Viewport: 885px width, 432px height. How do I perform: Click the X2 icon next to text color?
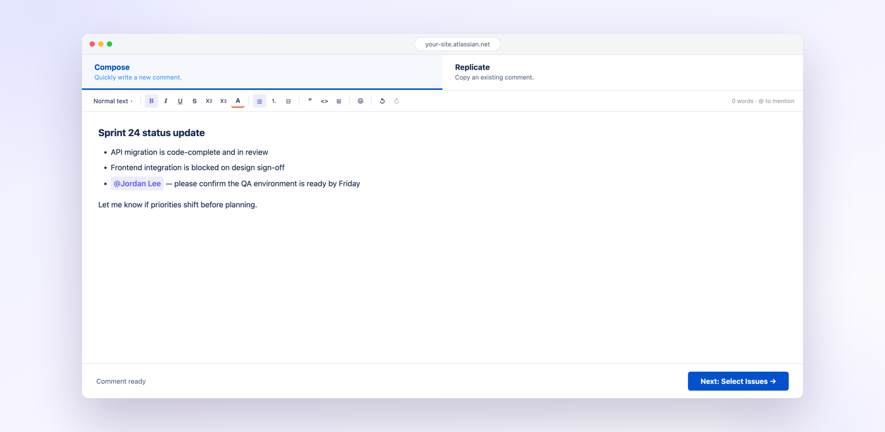[x=223, y=101]
